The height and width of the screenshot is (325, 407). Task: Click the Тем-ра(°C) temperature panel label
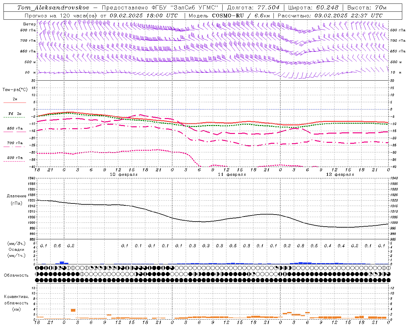15,90
